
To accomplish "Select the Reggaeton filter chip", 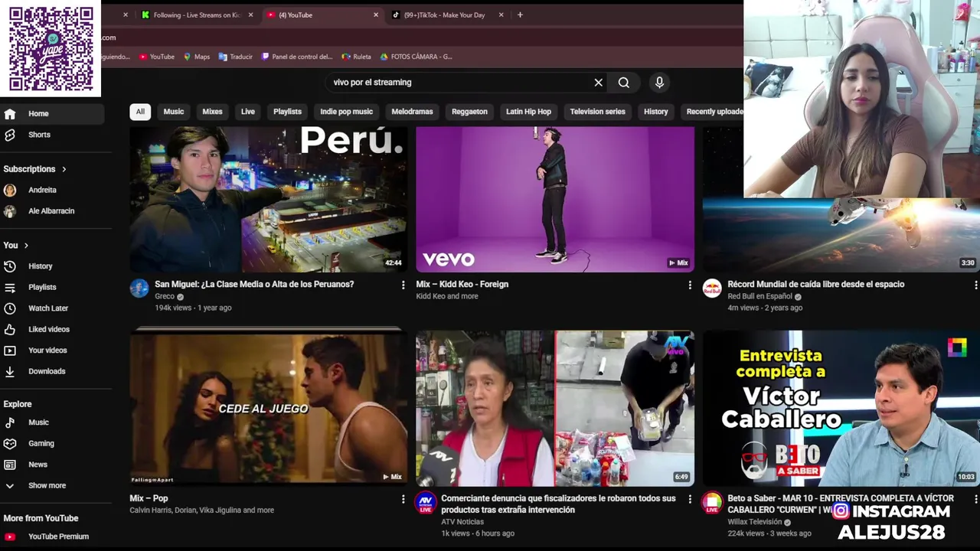I will click(x=469, y=112).
